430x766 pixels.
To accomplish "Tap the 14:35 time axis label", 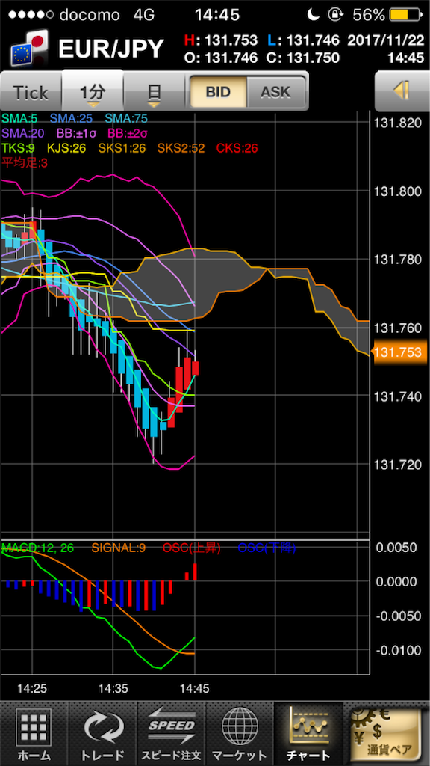I will [x=113, y=689].
